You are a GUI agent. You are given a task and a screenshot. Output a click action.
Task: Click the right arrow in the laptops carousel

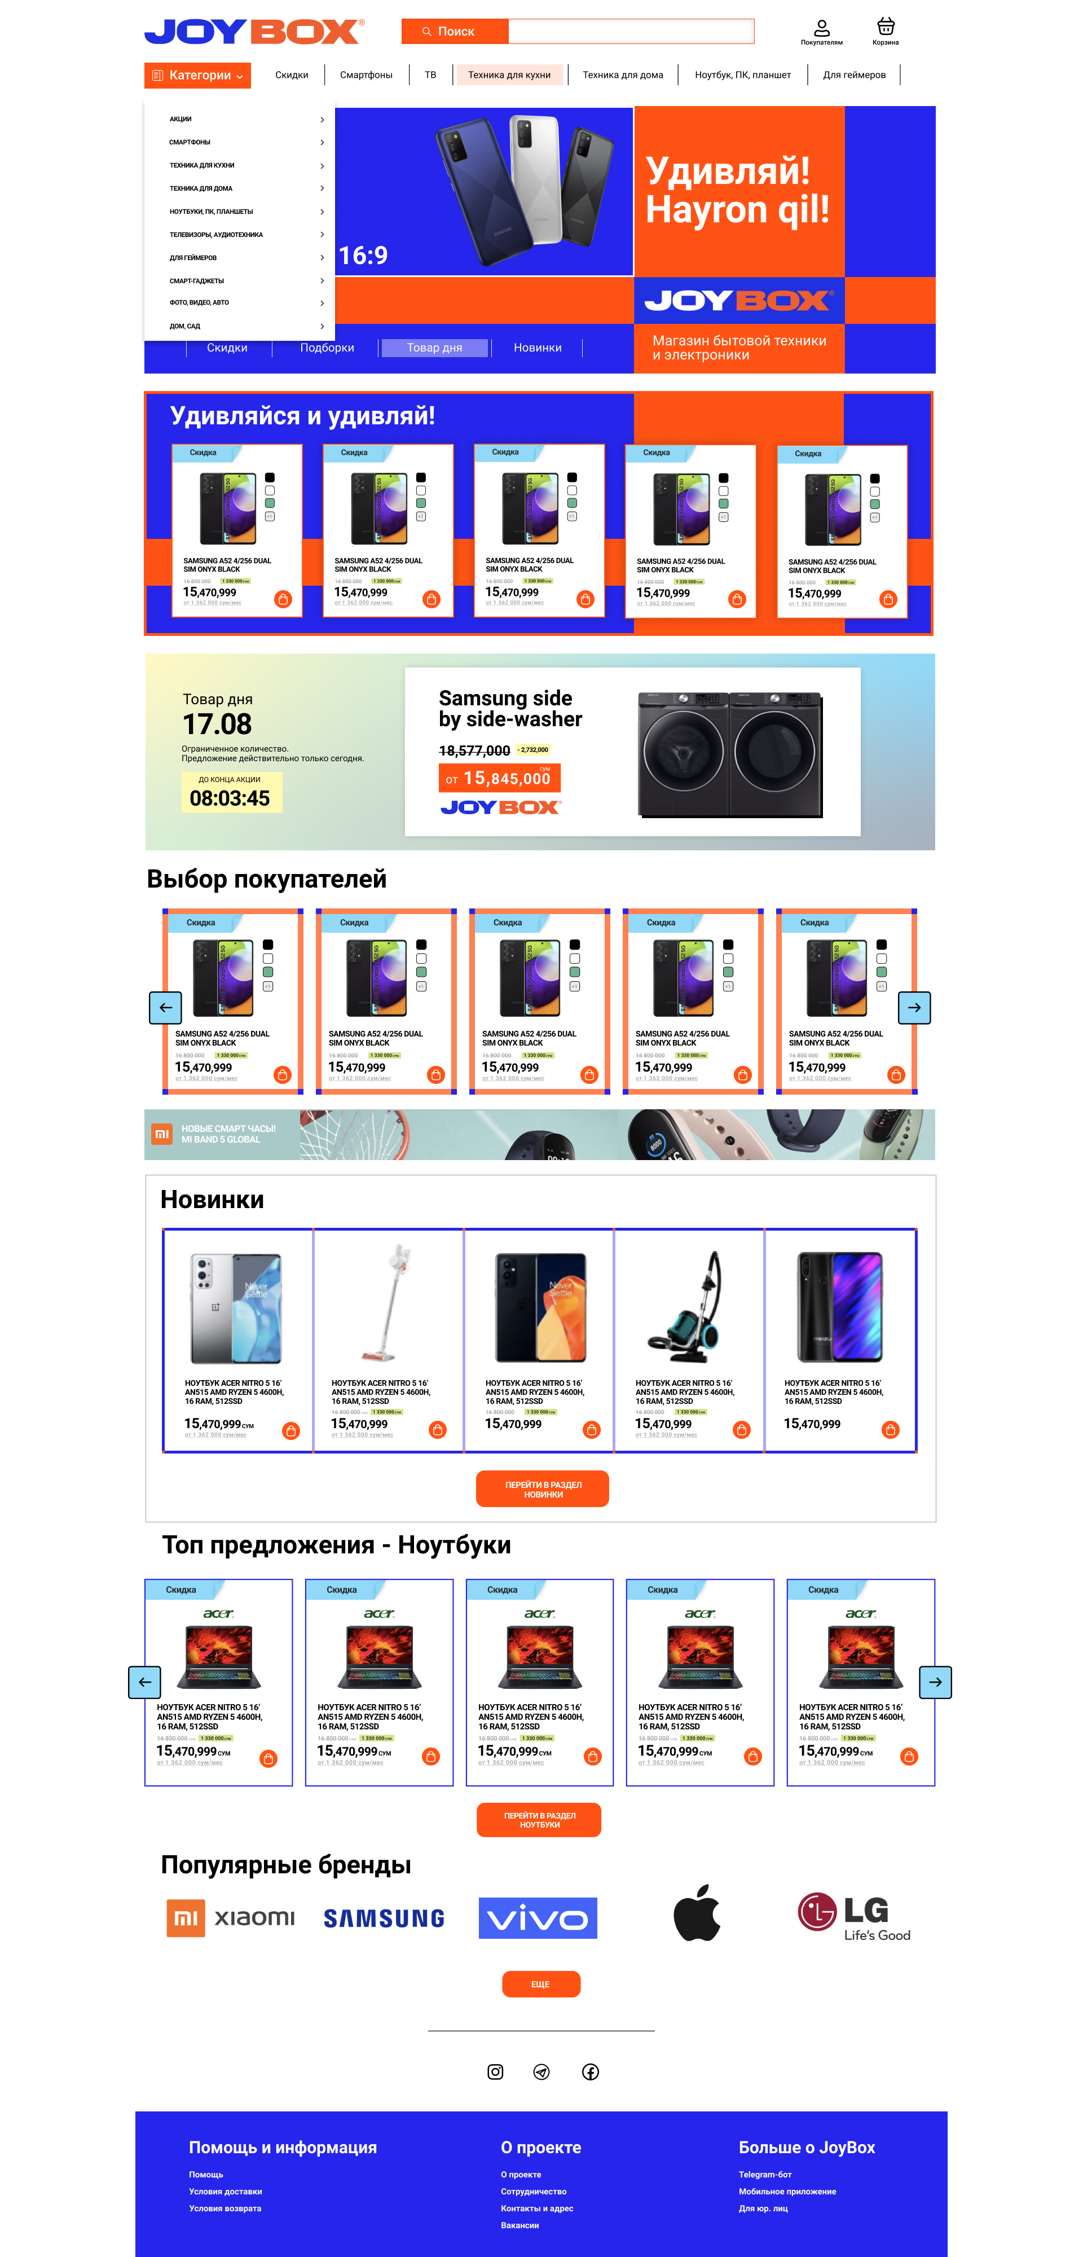(935, 1682)
